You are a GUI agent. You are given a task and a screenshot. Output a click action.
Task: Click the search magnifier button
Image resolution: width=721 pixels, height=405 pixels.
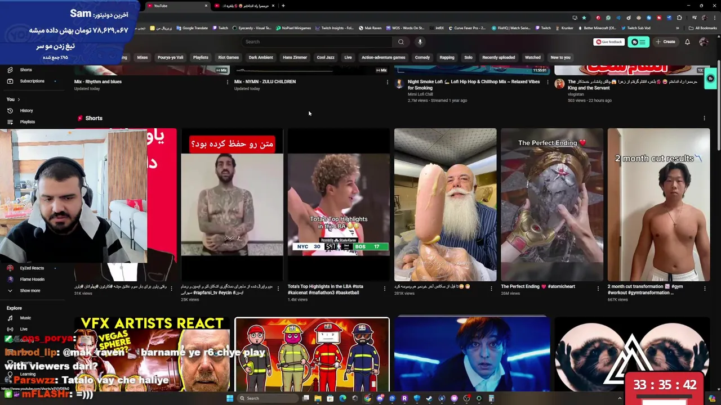coord(401,42)
